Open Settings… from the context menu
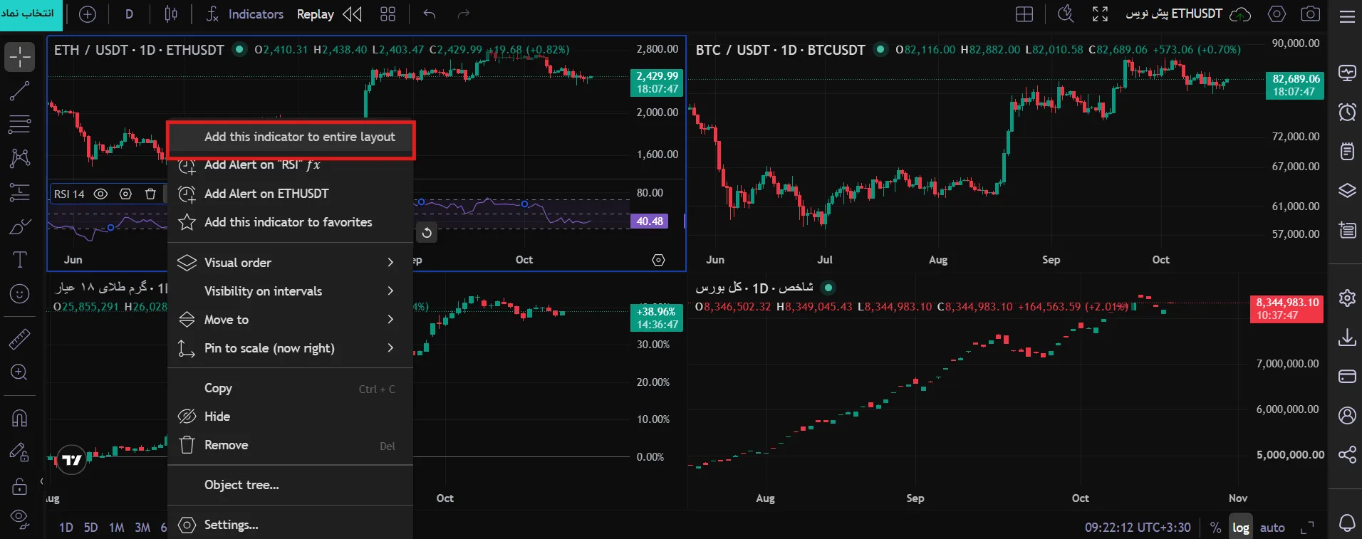Screen dimensions: 1362x539 (290, 525)
